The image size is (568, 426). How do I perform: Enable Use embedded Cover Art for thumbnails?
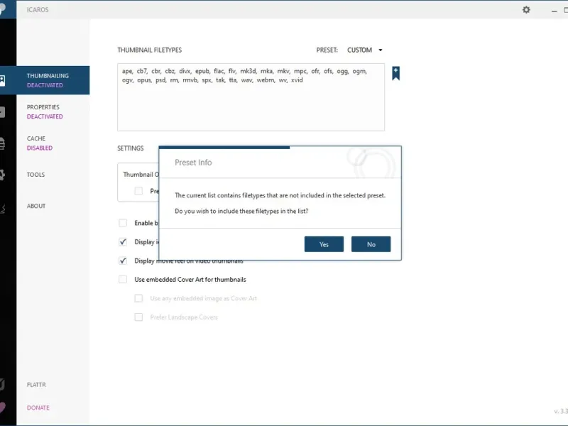[123, 279]
